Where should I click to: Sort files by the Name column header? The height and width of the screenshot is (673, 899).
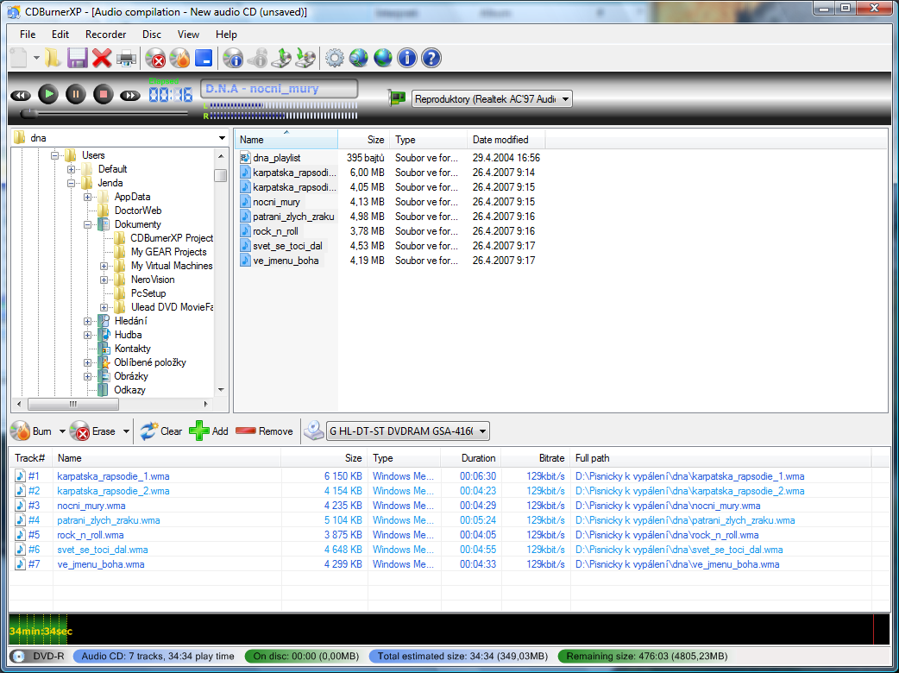coord(286,139)
